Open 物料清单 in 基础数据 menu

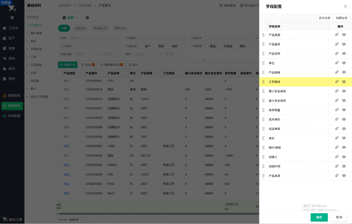point(36,33)
